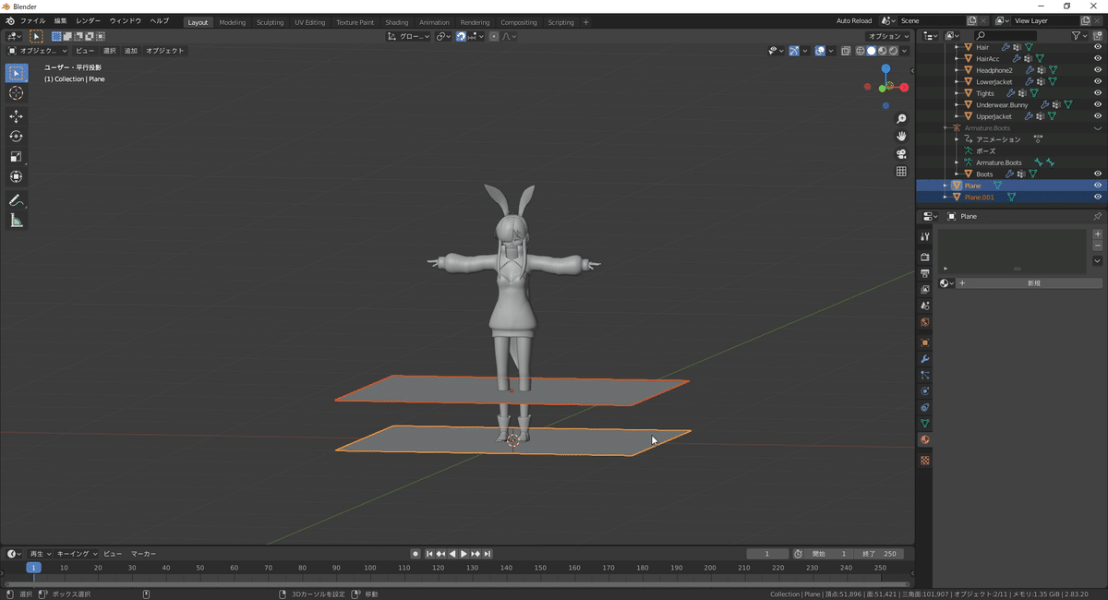Open the proportional editing falloff dropdown
The image size is (1108, 600).
point(511,36)
